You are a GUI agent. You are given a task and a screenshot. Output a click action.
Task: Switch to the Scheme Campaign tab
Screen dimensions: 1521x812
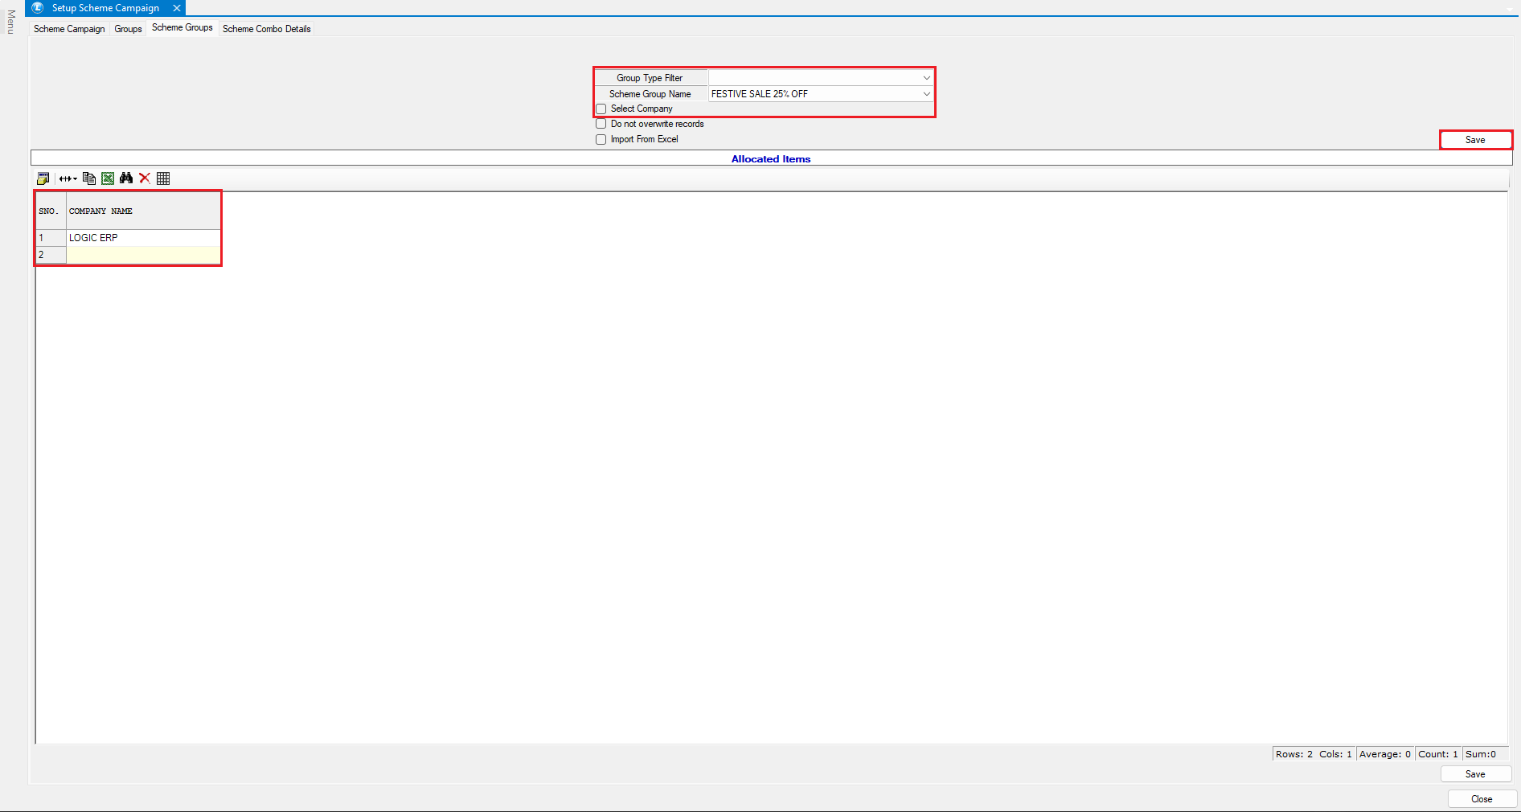point(69,29)
